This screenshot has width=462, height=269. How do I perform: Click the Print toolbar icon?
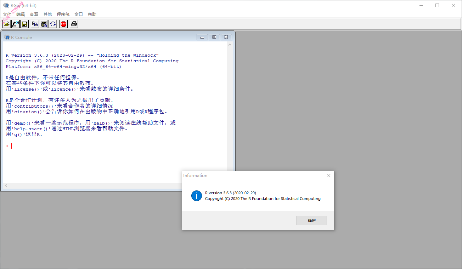click(x=74, y=24)
